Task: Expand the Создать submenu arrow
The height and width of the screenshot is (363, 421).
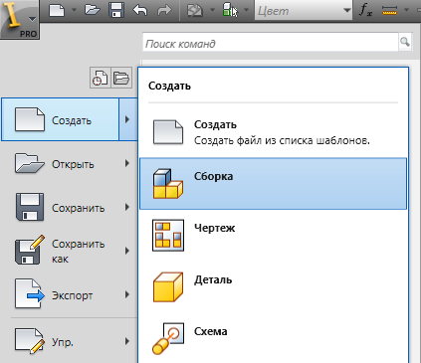Action: click(x=128, y=119)
